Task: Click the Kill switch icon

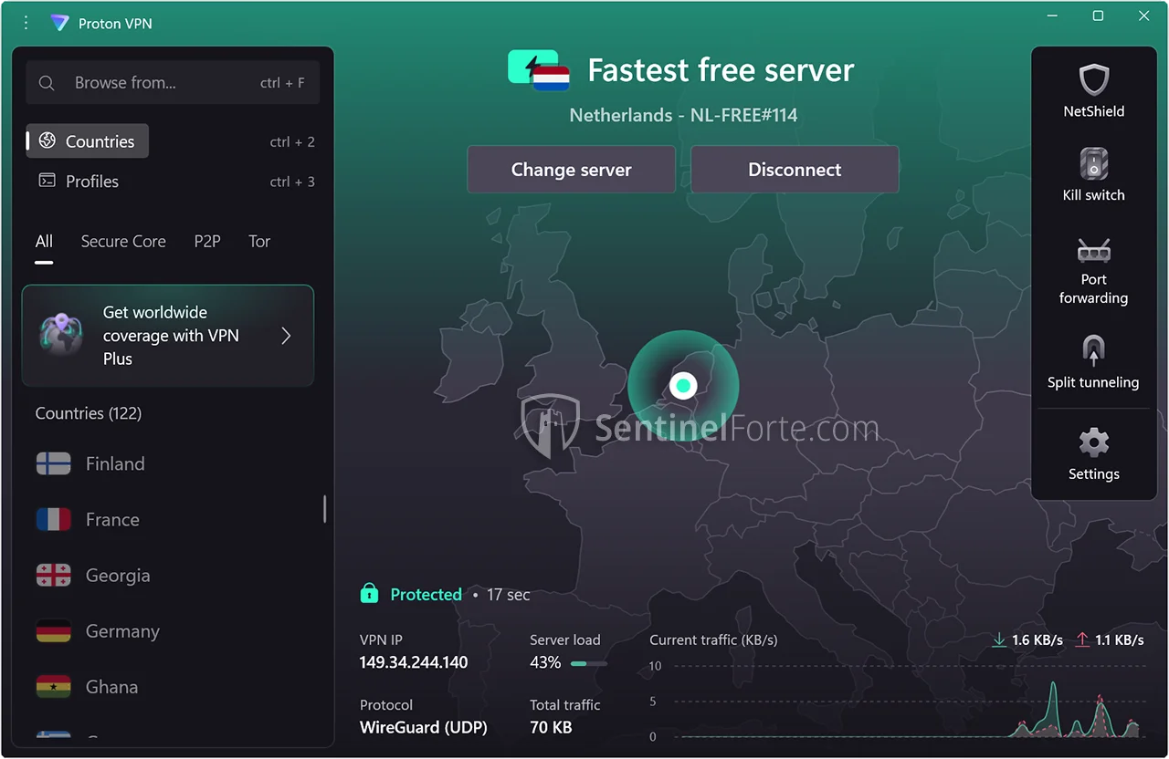Action: [1093, 165]
